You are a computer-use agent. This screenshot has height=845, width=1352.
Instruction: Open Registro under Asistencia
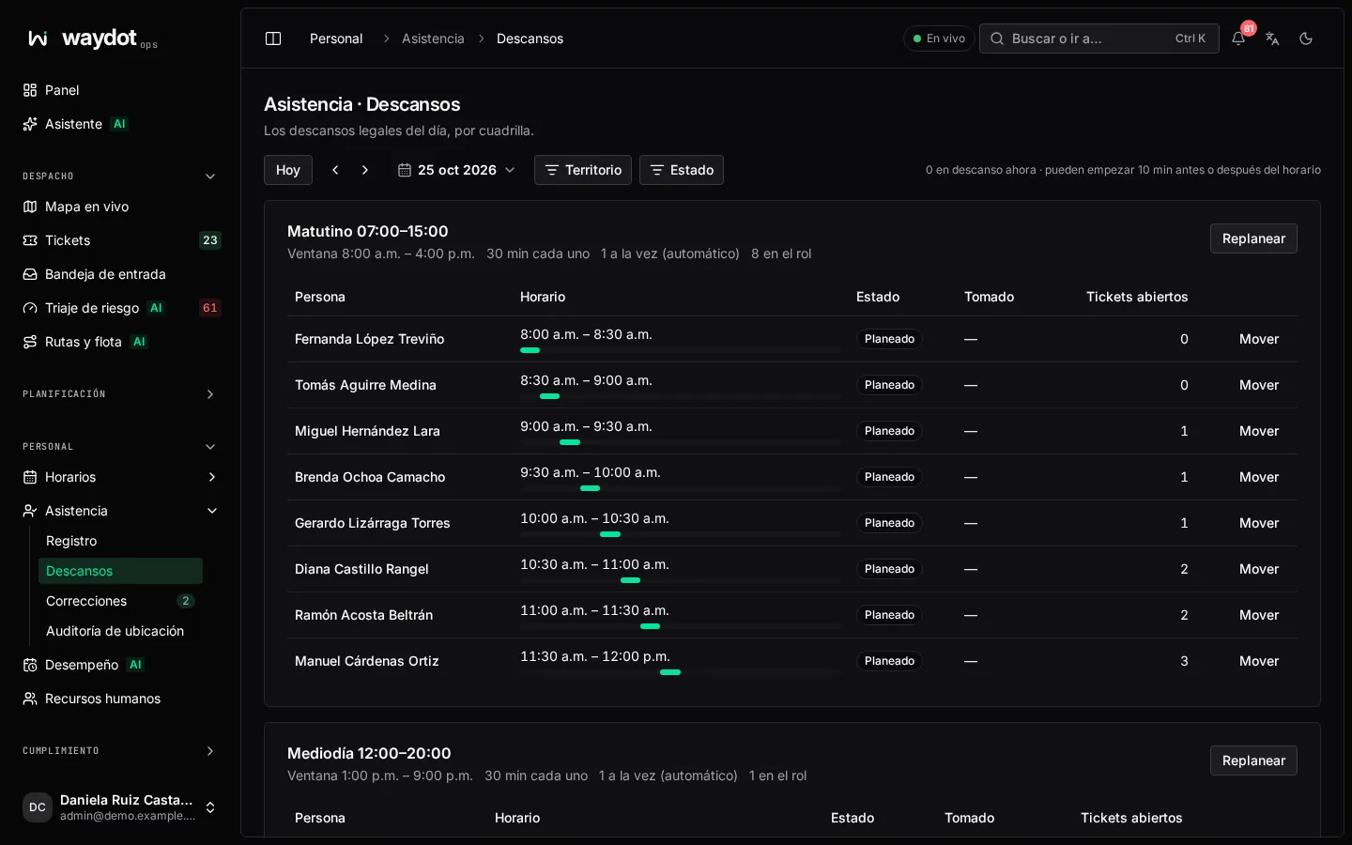coord(120,541)
